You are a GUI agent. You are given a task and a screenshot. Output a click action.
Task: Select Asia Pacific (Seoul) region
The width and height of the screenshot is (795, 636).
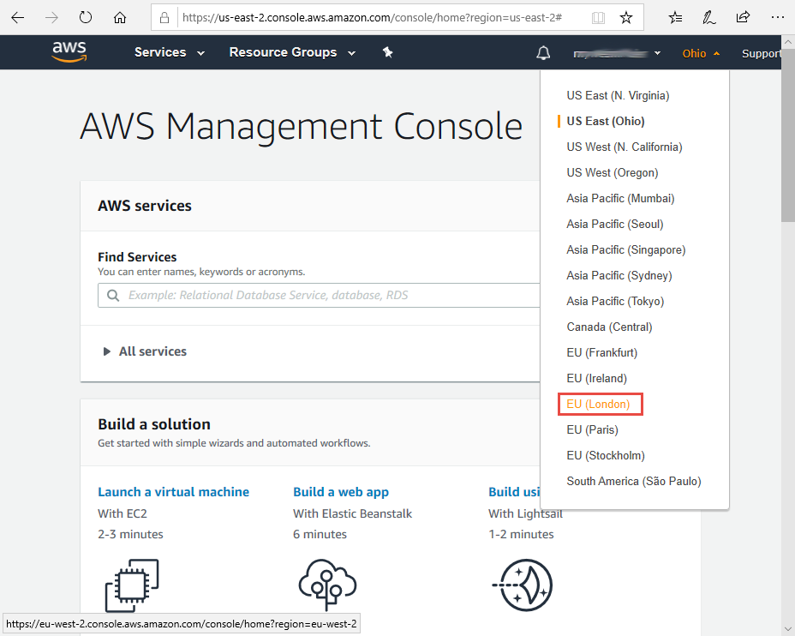(x=614, y=225)
